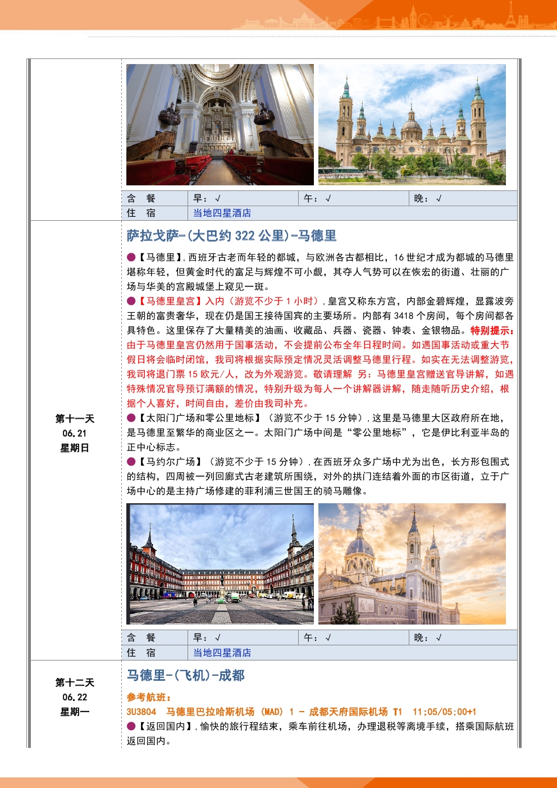Click 当地四星酒店 above the 萨拉戈萨 heading
The image size is (557, 788).
pyautogui.click(x=222, y=213)
